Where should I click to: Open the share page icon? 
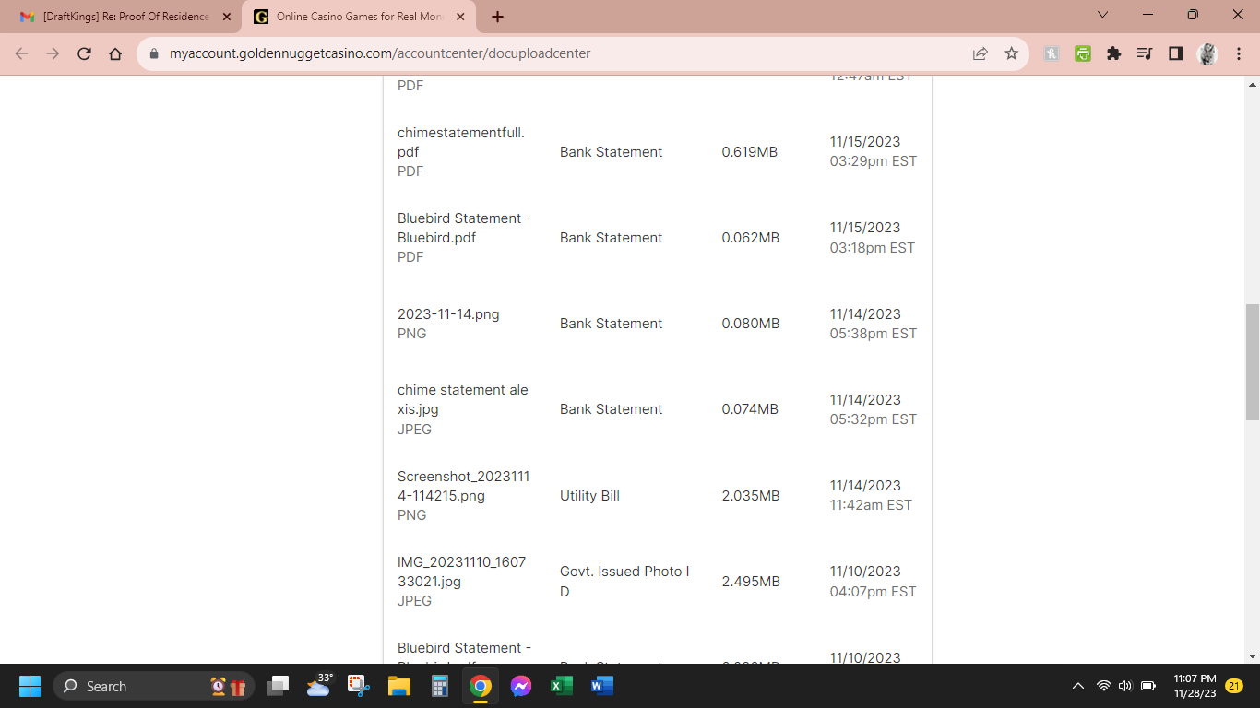[x=980, y=53]
